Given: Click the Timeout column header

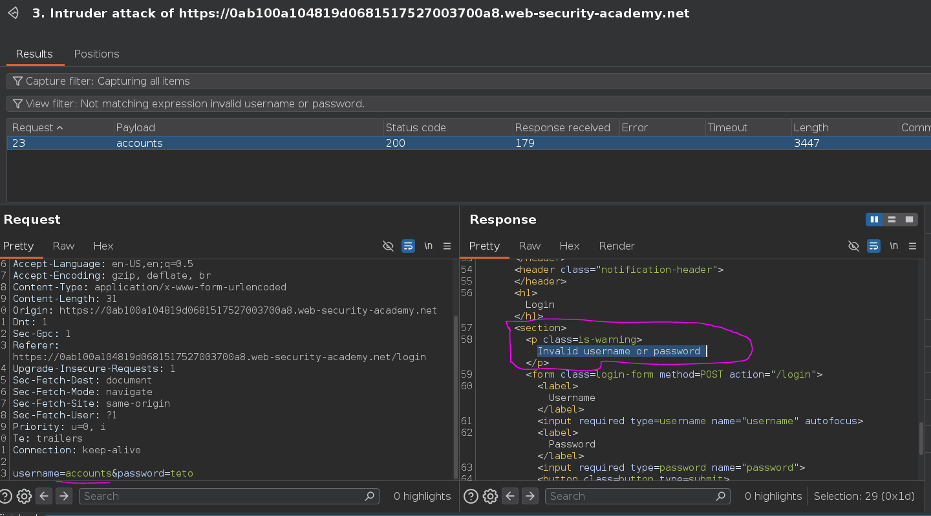Looking at the screenshot, I should point(748,127).
